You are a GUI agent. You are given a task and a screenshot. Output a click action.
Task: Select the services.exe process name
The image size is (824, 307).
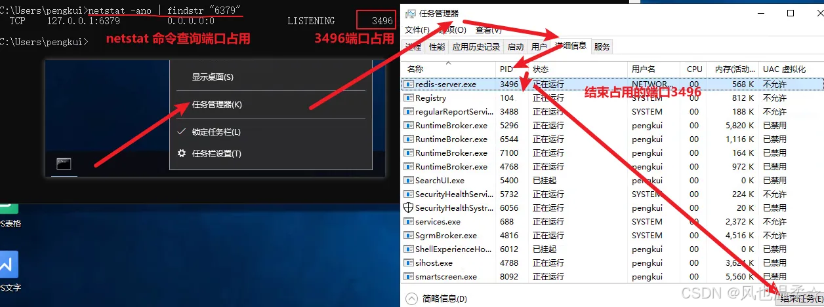click(x=438, y=222)
